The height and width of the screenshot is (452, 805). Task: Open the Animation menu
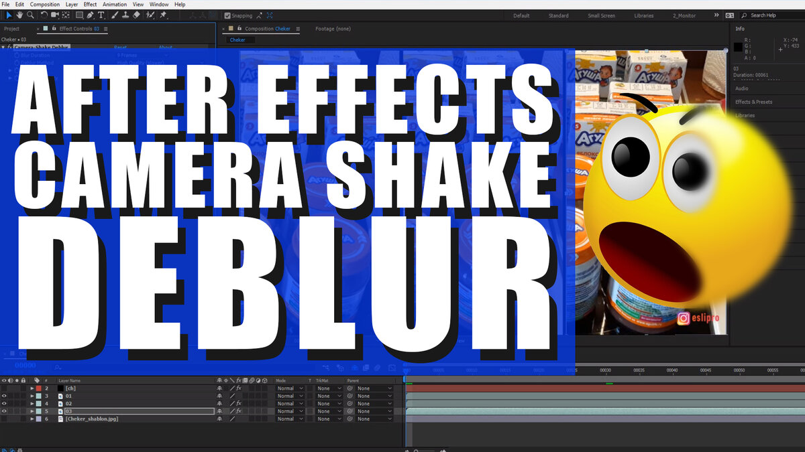click(115, 4)
